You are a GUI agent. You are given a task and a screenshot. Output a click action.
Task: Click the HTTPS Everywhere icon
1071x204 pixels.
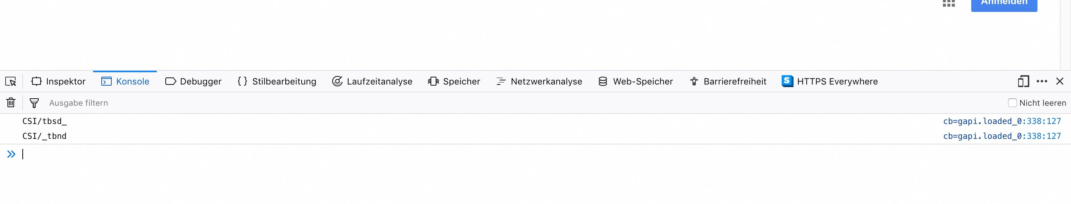787,81
